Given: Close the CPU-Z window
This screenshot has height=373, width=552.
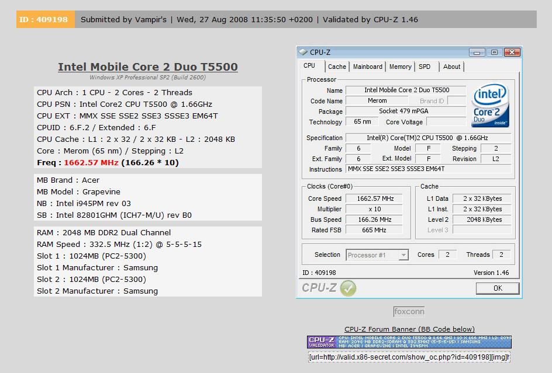Looking at the screenshot, I should coord(512,53).
